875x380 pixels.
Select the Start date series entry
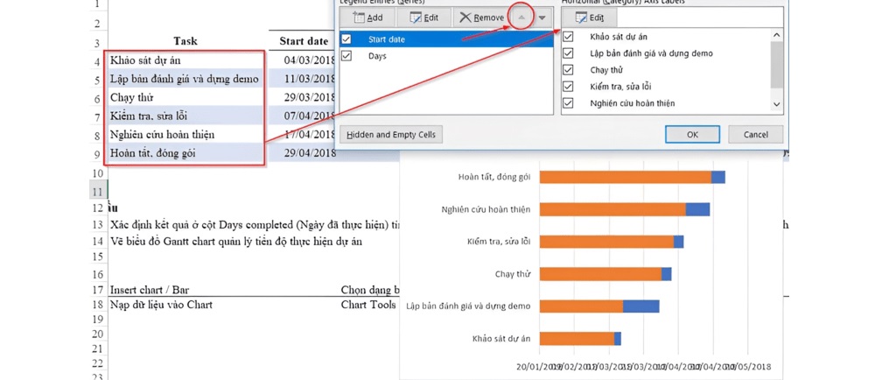(446, 39)
